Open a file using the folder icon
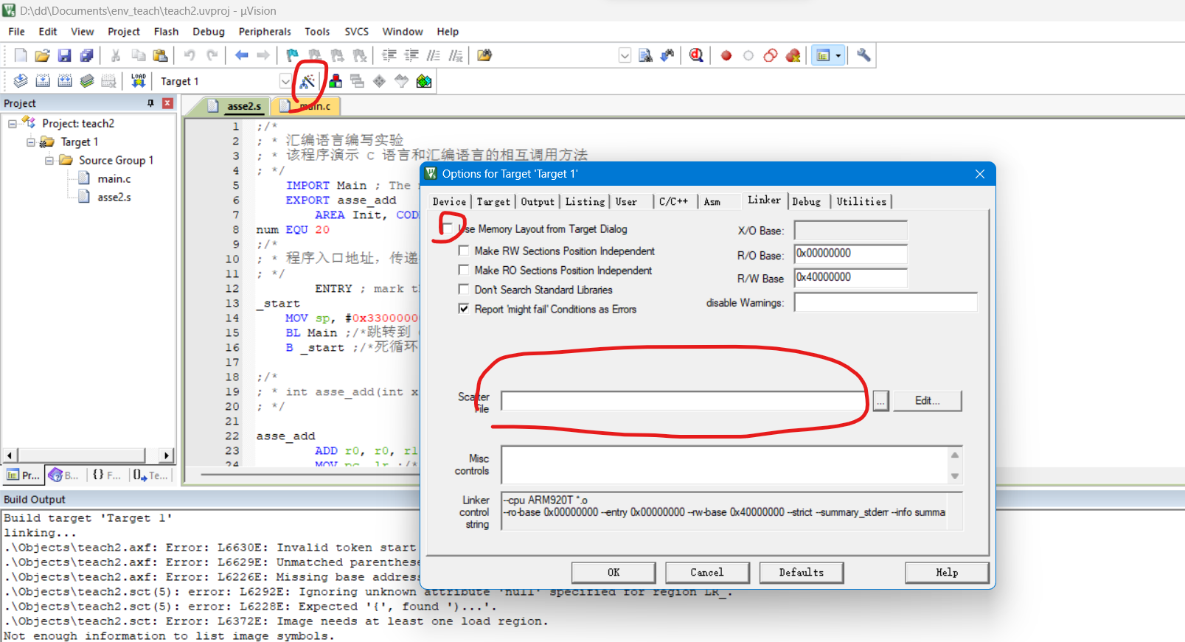 [43, 55]
